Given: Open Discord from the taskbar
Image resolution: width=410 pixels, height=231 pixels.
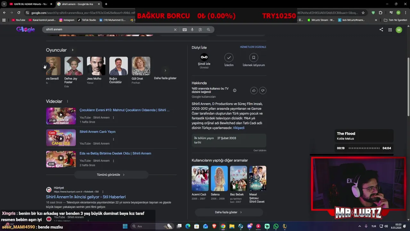Looking at the screenshot, I should (x=250, y=226).
